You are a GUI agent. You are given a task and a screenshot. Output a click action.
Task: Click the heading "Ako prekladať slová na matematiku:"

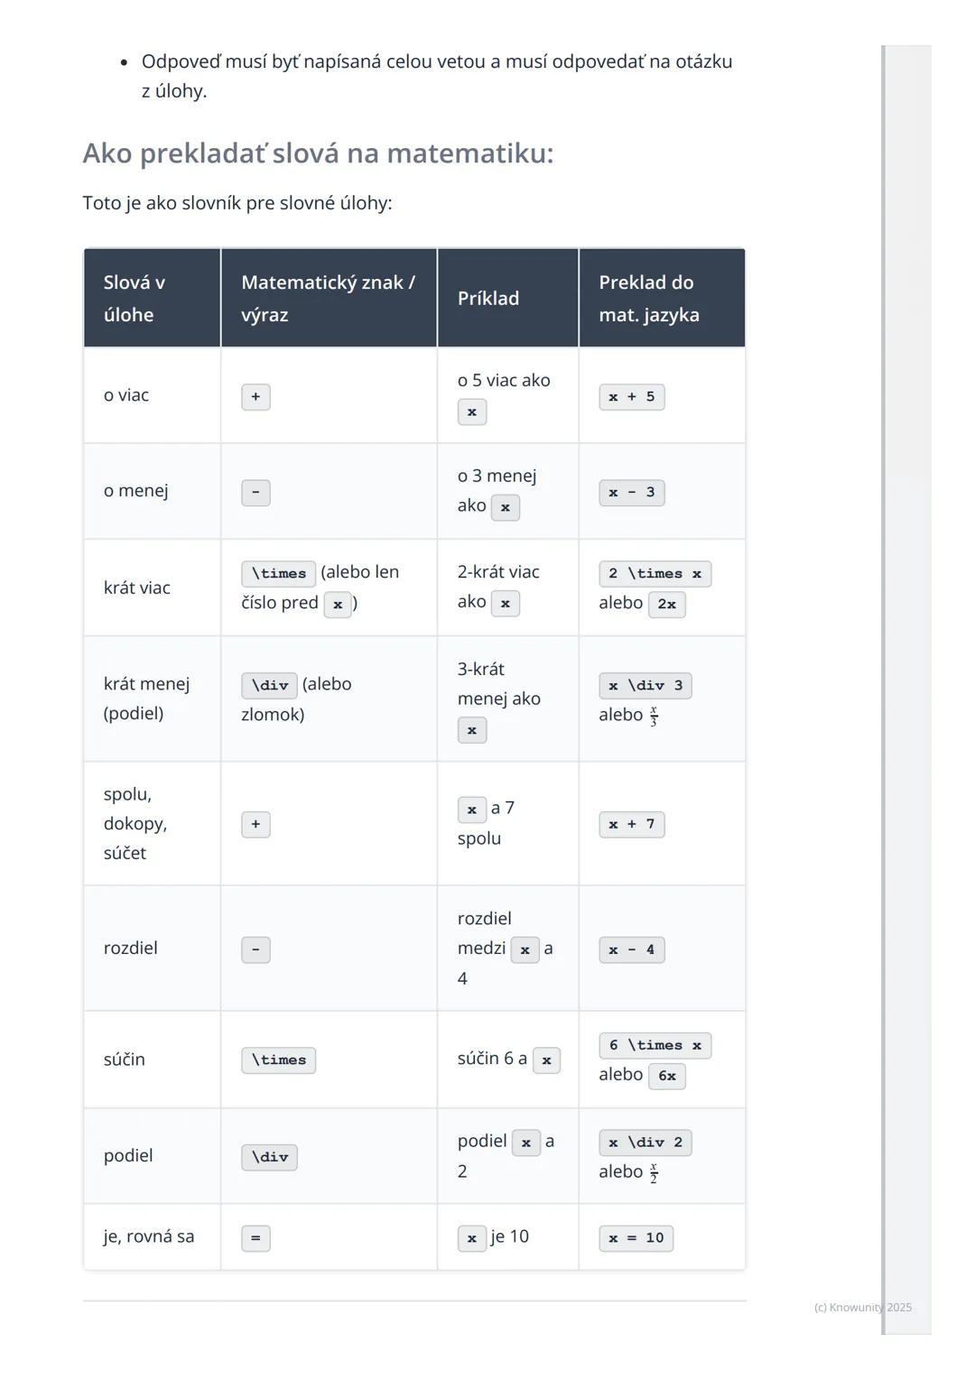pos(318,153)
